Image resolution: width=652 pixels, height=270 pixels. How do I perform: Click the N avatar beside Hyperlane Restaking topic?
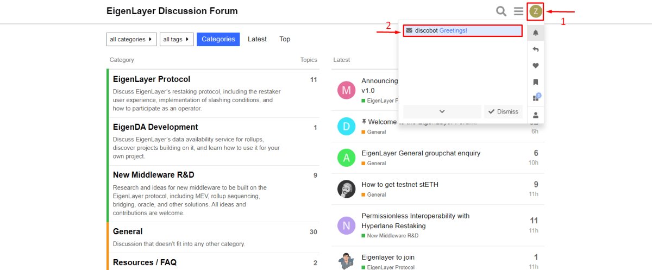[346, 225]
